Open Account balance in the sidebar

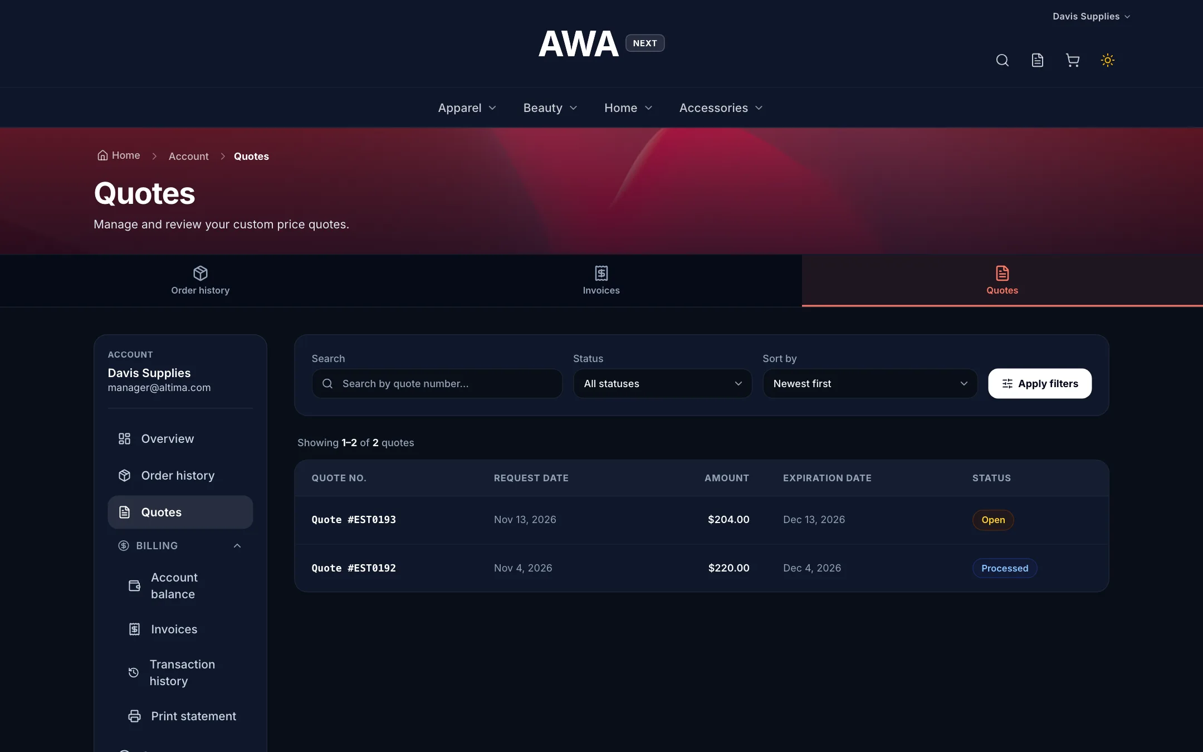click(x=184, y=586)
